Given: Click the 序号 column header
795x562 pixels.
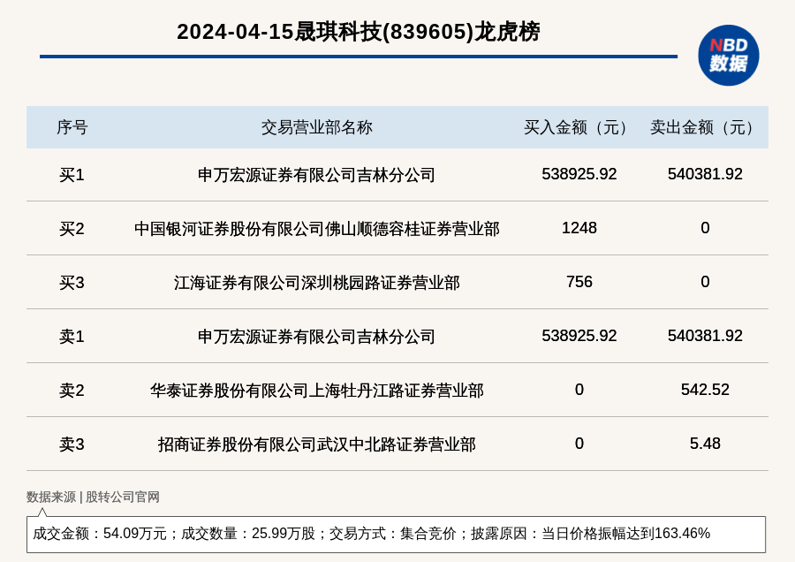Looking at the screenshot, I should (x=72, y=127).
